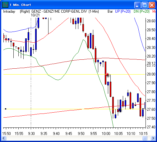Click the 15:55 time axis label

pos(19,134)
